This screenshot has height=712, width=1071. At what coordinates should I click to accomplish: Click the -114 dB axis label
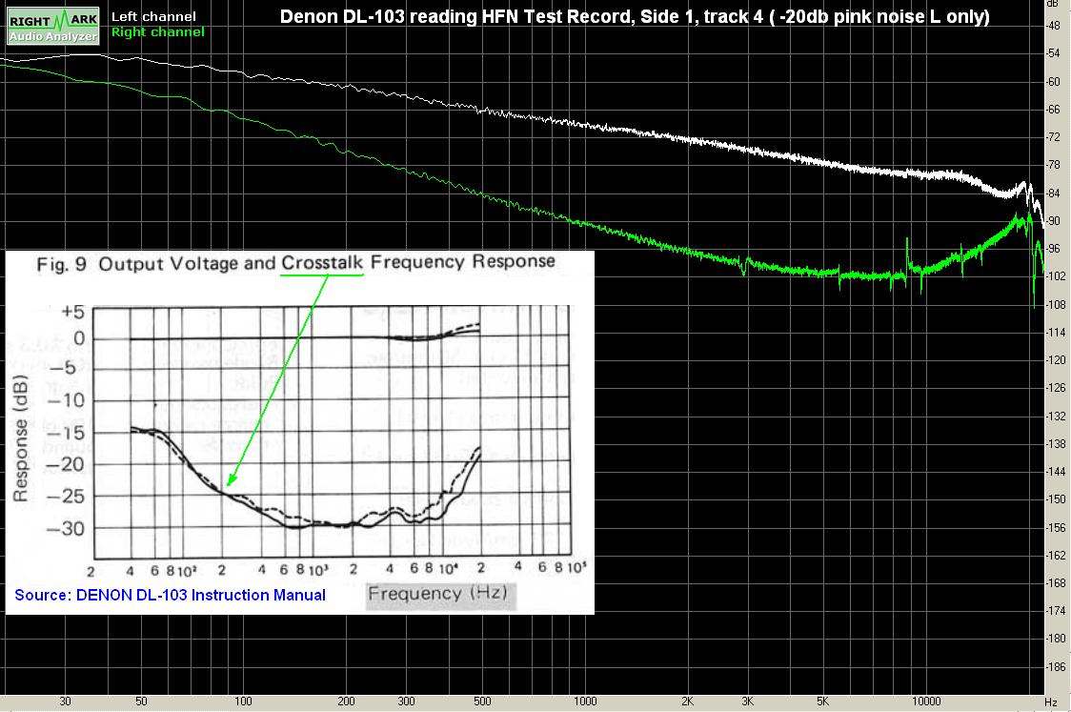pyautogui.click(x=1056, y=332)
